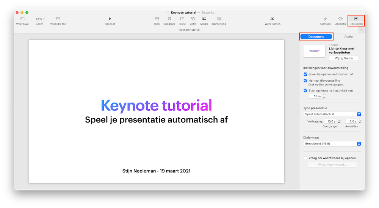
Task: Click the Wijzig wachtwoord button
Action: click(x=332, y=165)
